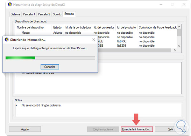Sort by Nombre del dispositivo column header
Screen dimensions: 191x136
[x=33, y=27]
